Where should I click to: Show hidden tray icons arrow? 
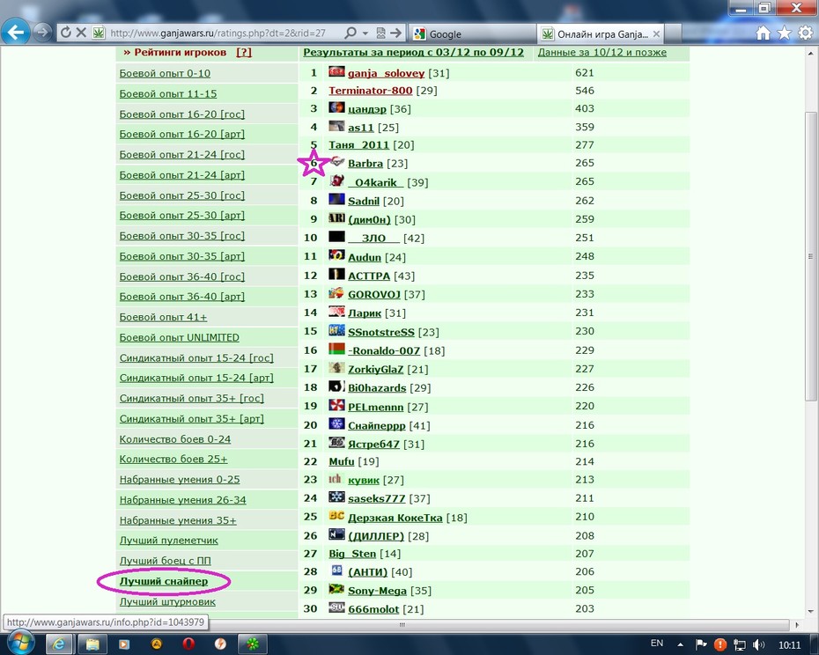(x=681, y=644)
